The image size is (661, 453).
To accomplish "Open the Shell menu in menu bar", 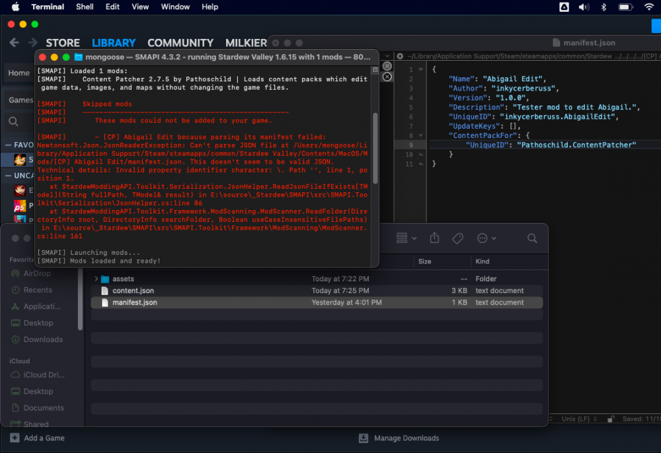I will (x=85, y=7).
